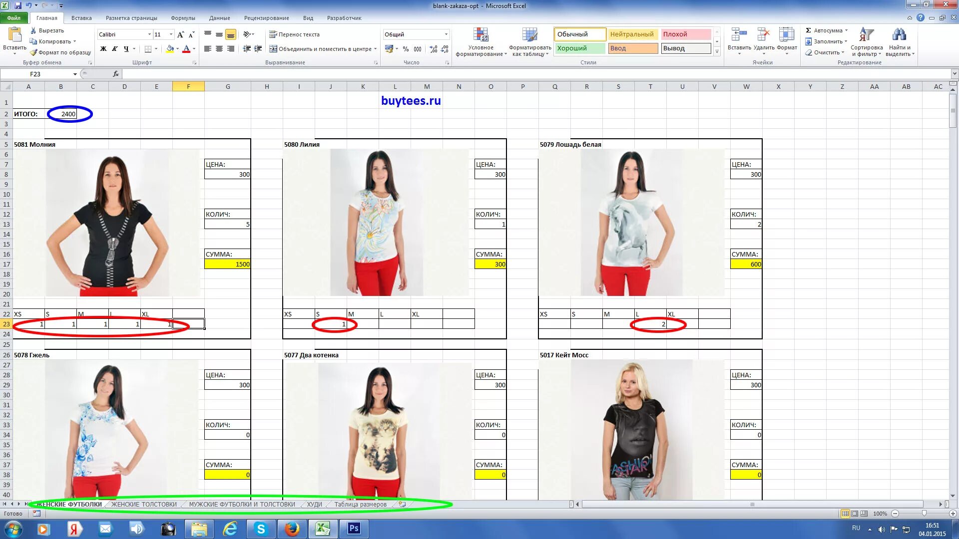Image resolution: width=959 pixels, height=539 pixels.
Task: Open the Calibri font name dropdown
Action: click(149, 34)
